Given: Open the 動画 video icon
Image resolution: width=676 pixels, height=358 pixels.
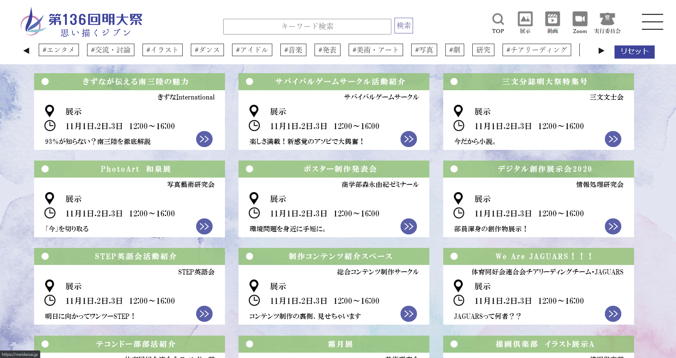Looking at the screenshot, I should [x=552, y=19].
